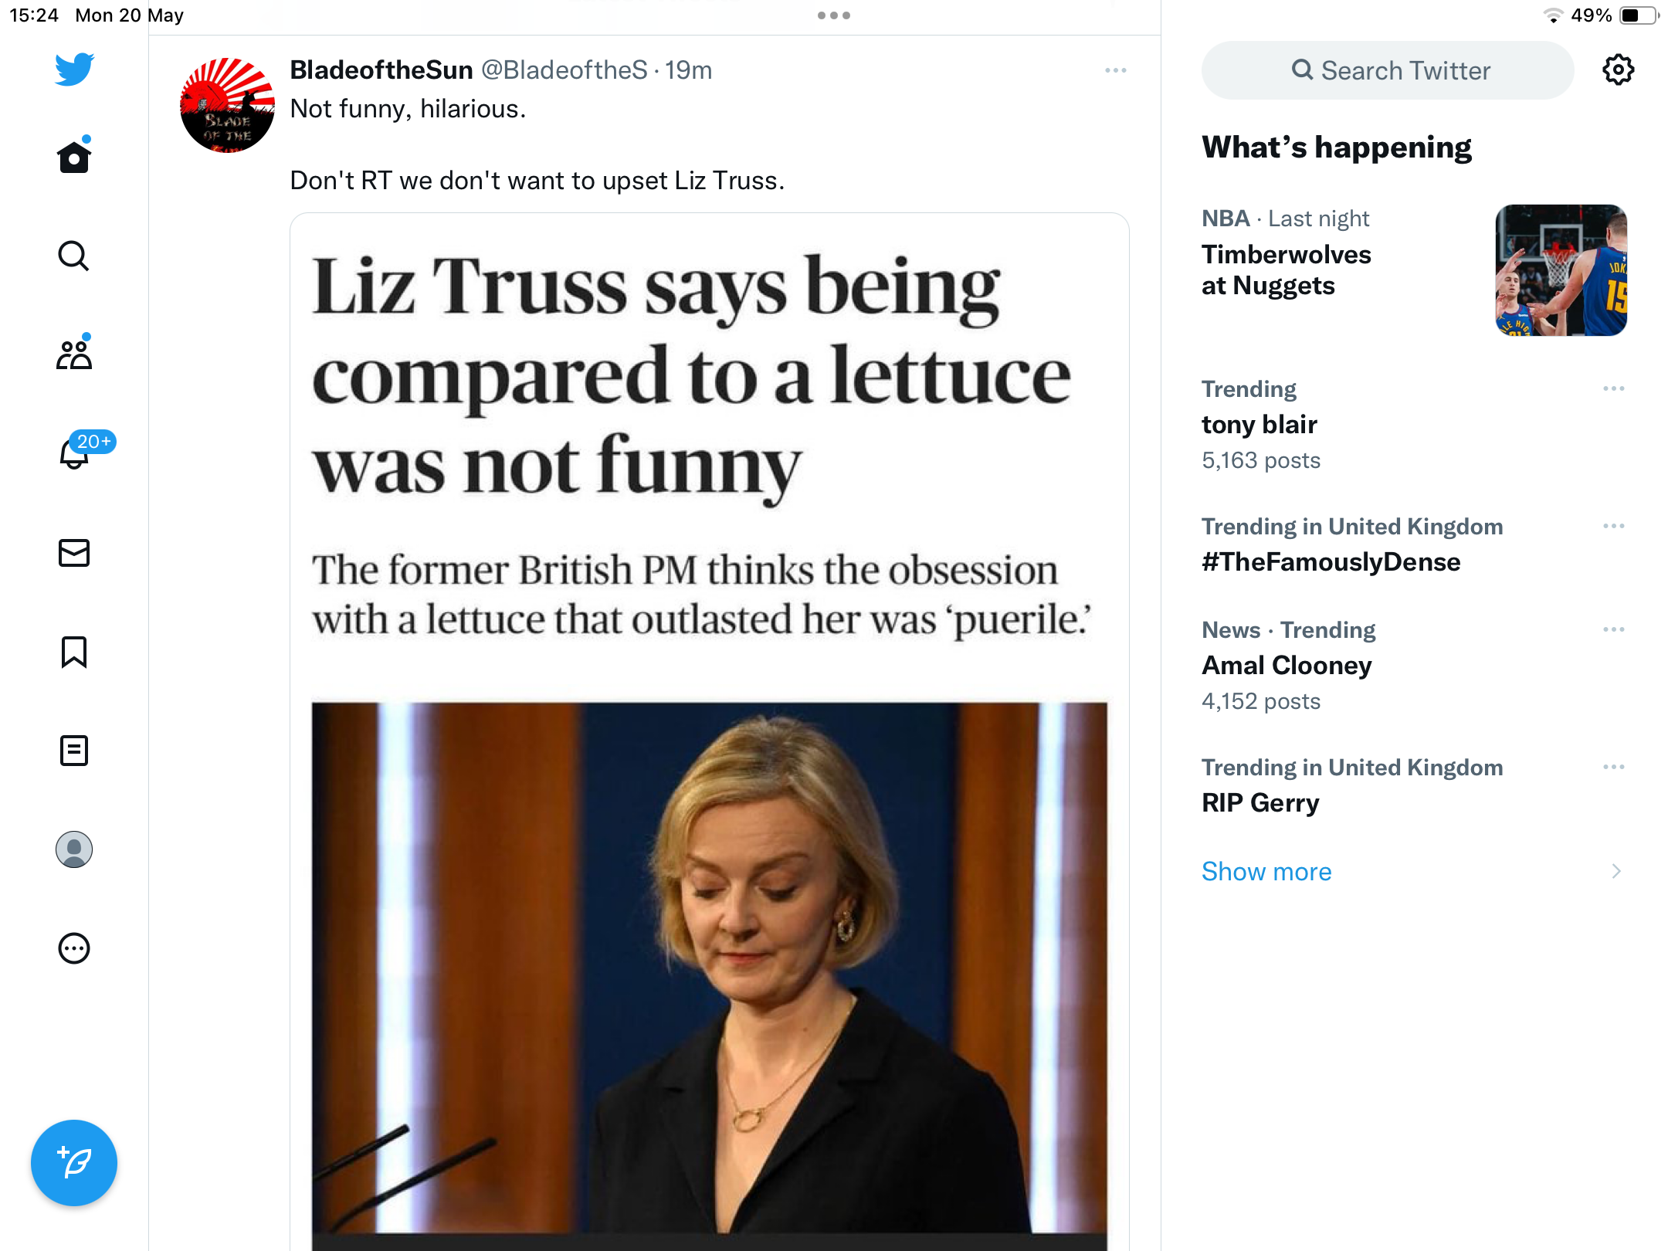Go to the Home timeline icon

click(x=74, y=157)
